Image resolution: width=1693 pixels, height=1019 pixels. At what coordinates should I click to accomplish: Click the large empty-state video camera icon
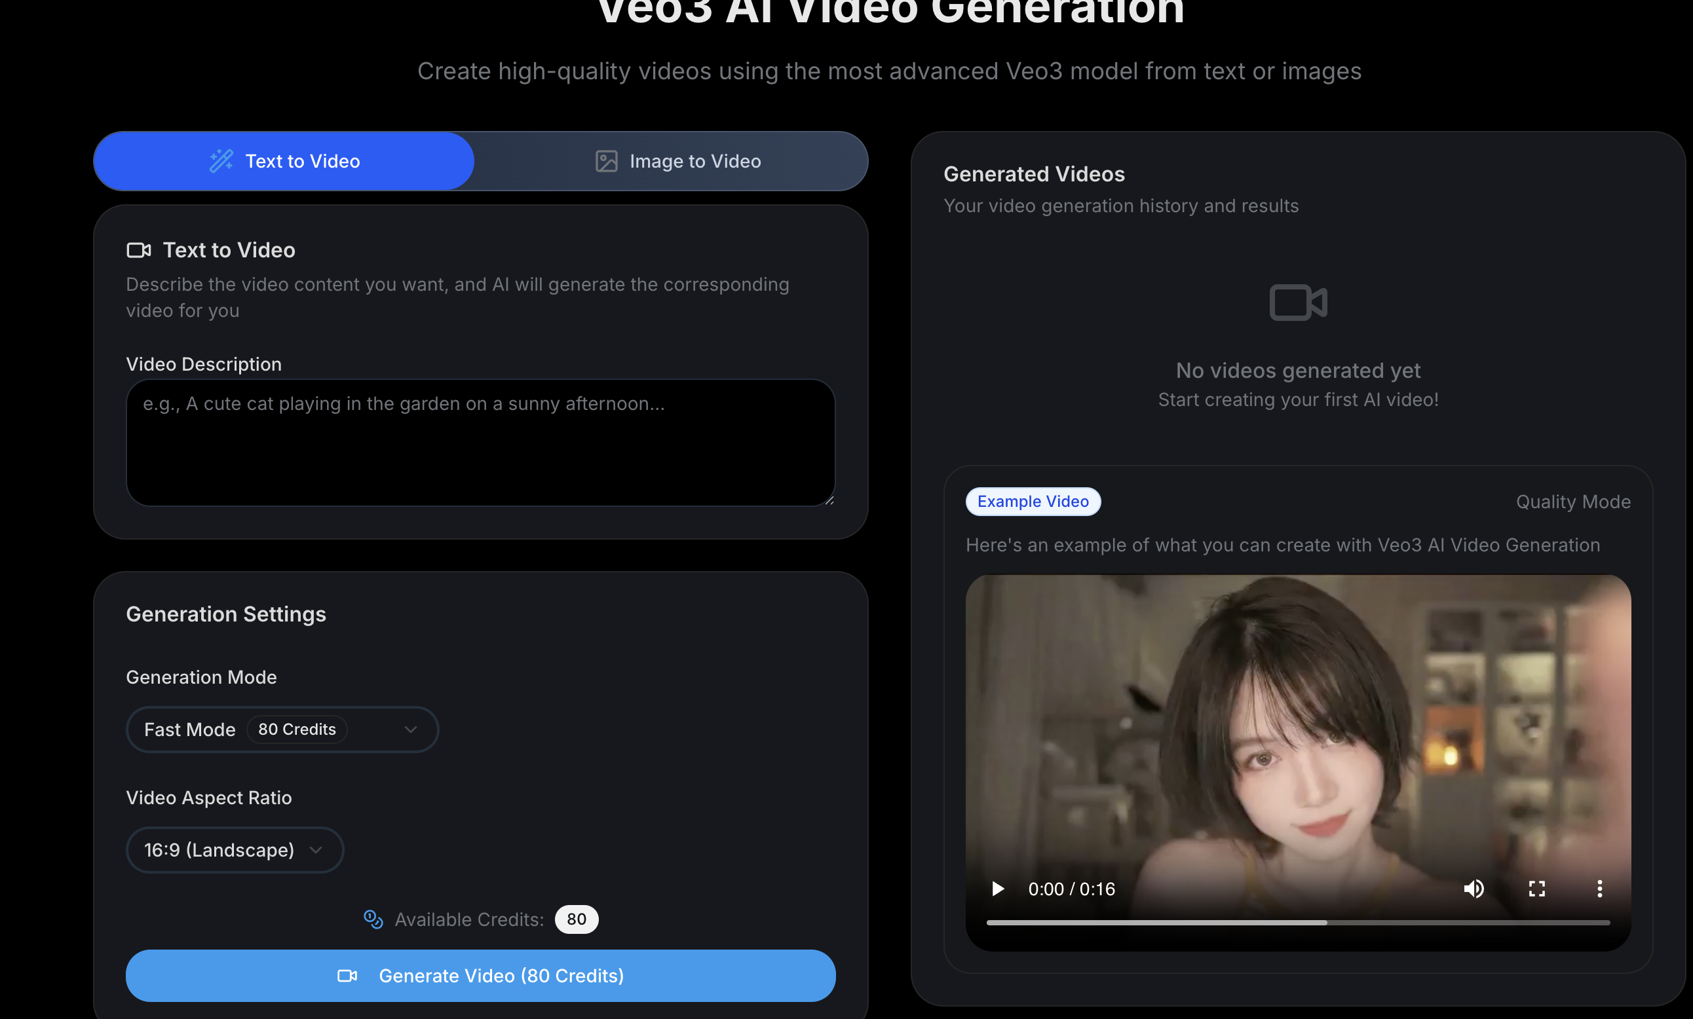coord(1298,303)
